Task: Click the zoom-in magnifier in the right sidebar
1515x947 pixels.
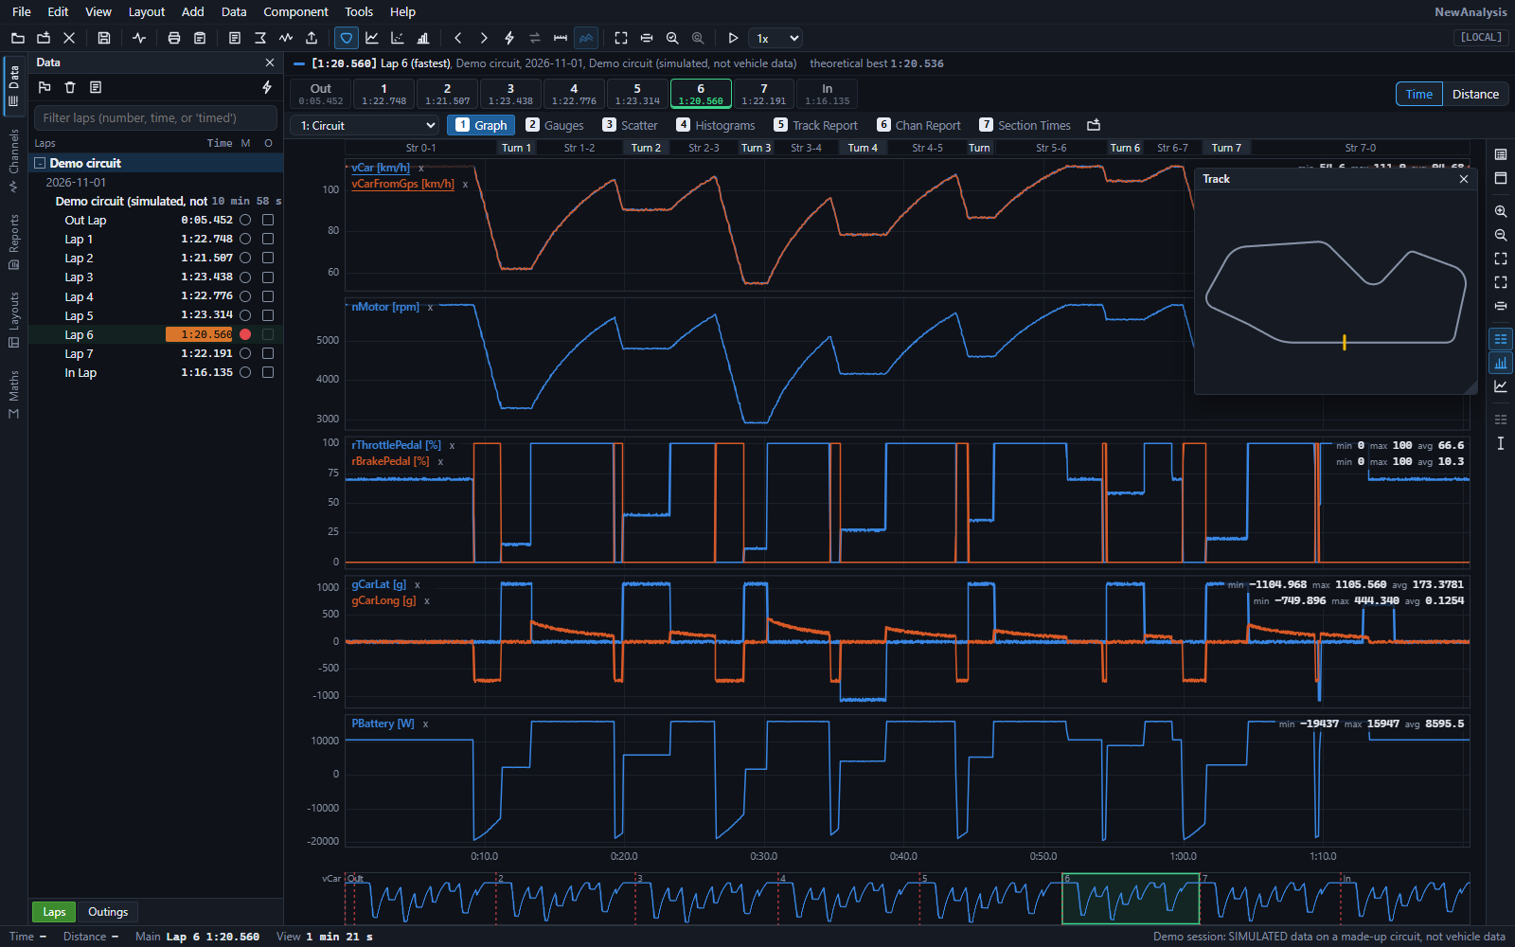Action: coord(1501,211)
